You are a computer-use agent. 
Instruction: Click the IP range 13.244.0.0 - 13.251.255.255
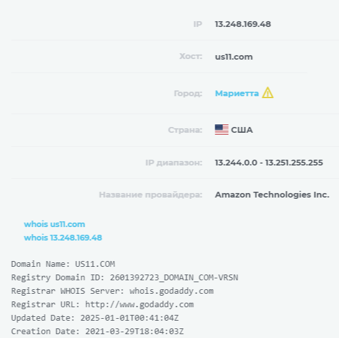pyautogui.click(x=269, y=162)
